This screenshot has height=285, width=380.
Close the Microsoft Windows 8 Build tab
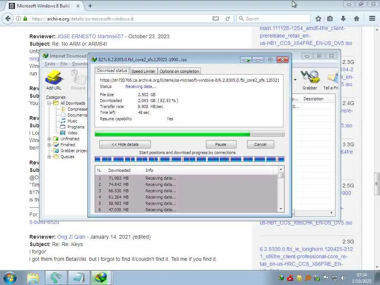(78, 6)
